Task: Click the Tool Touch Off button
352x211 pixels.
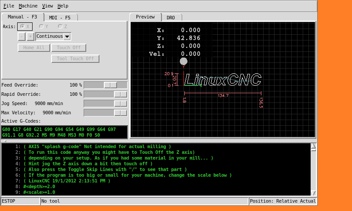Action: click(75, 58)
